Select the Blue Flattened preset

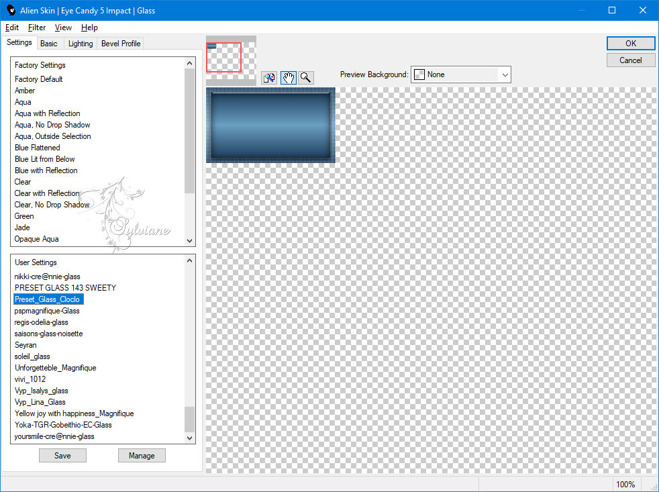[37, 147]
